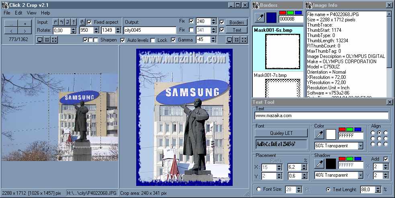
Task: Click the input monitor view icon
Action: 40,39
